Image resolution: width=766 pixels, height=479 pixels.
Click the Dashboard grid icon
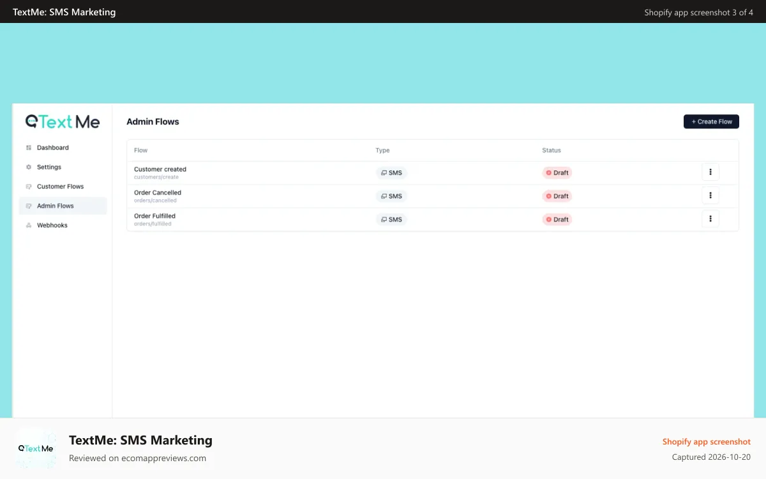click(x=29, y=148)
